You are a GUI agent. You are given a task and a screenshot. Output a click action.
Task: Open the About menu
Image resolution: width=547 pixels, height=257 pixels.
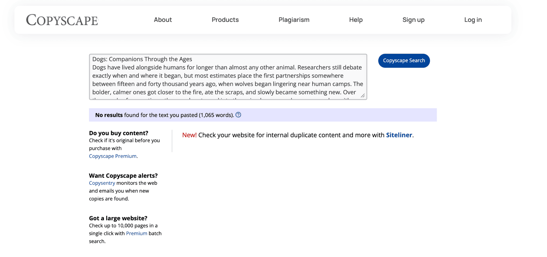pyautogui.click(x=163, y=20)
